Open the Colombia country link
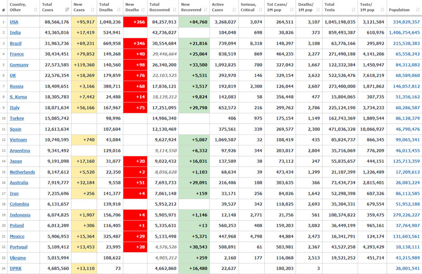 (x=20, y=204)
